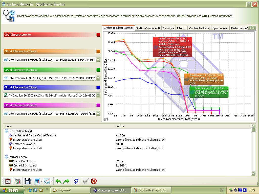Open the AMD Athlon 64 3200+ dropdown
The width and height of the screenshot is (259, 194).
[x=98, y=95]
